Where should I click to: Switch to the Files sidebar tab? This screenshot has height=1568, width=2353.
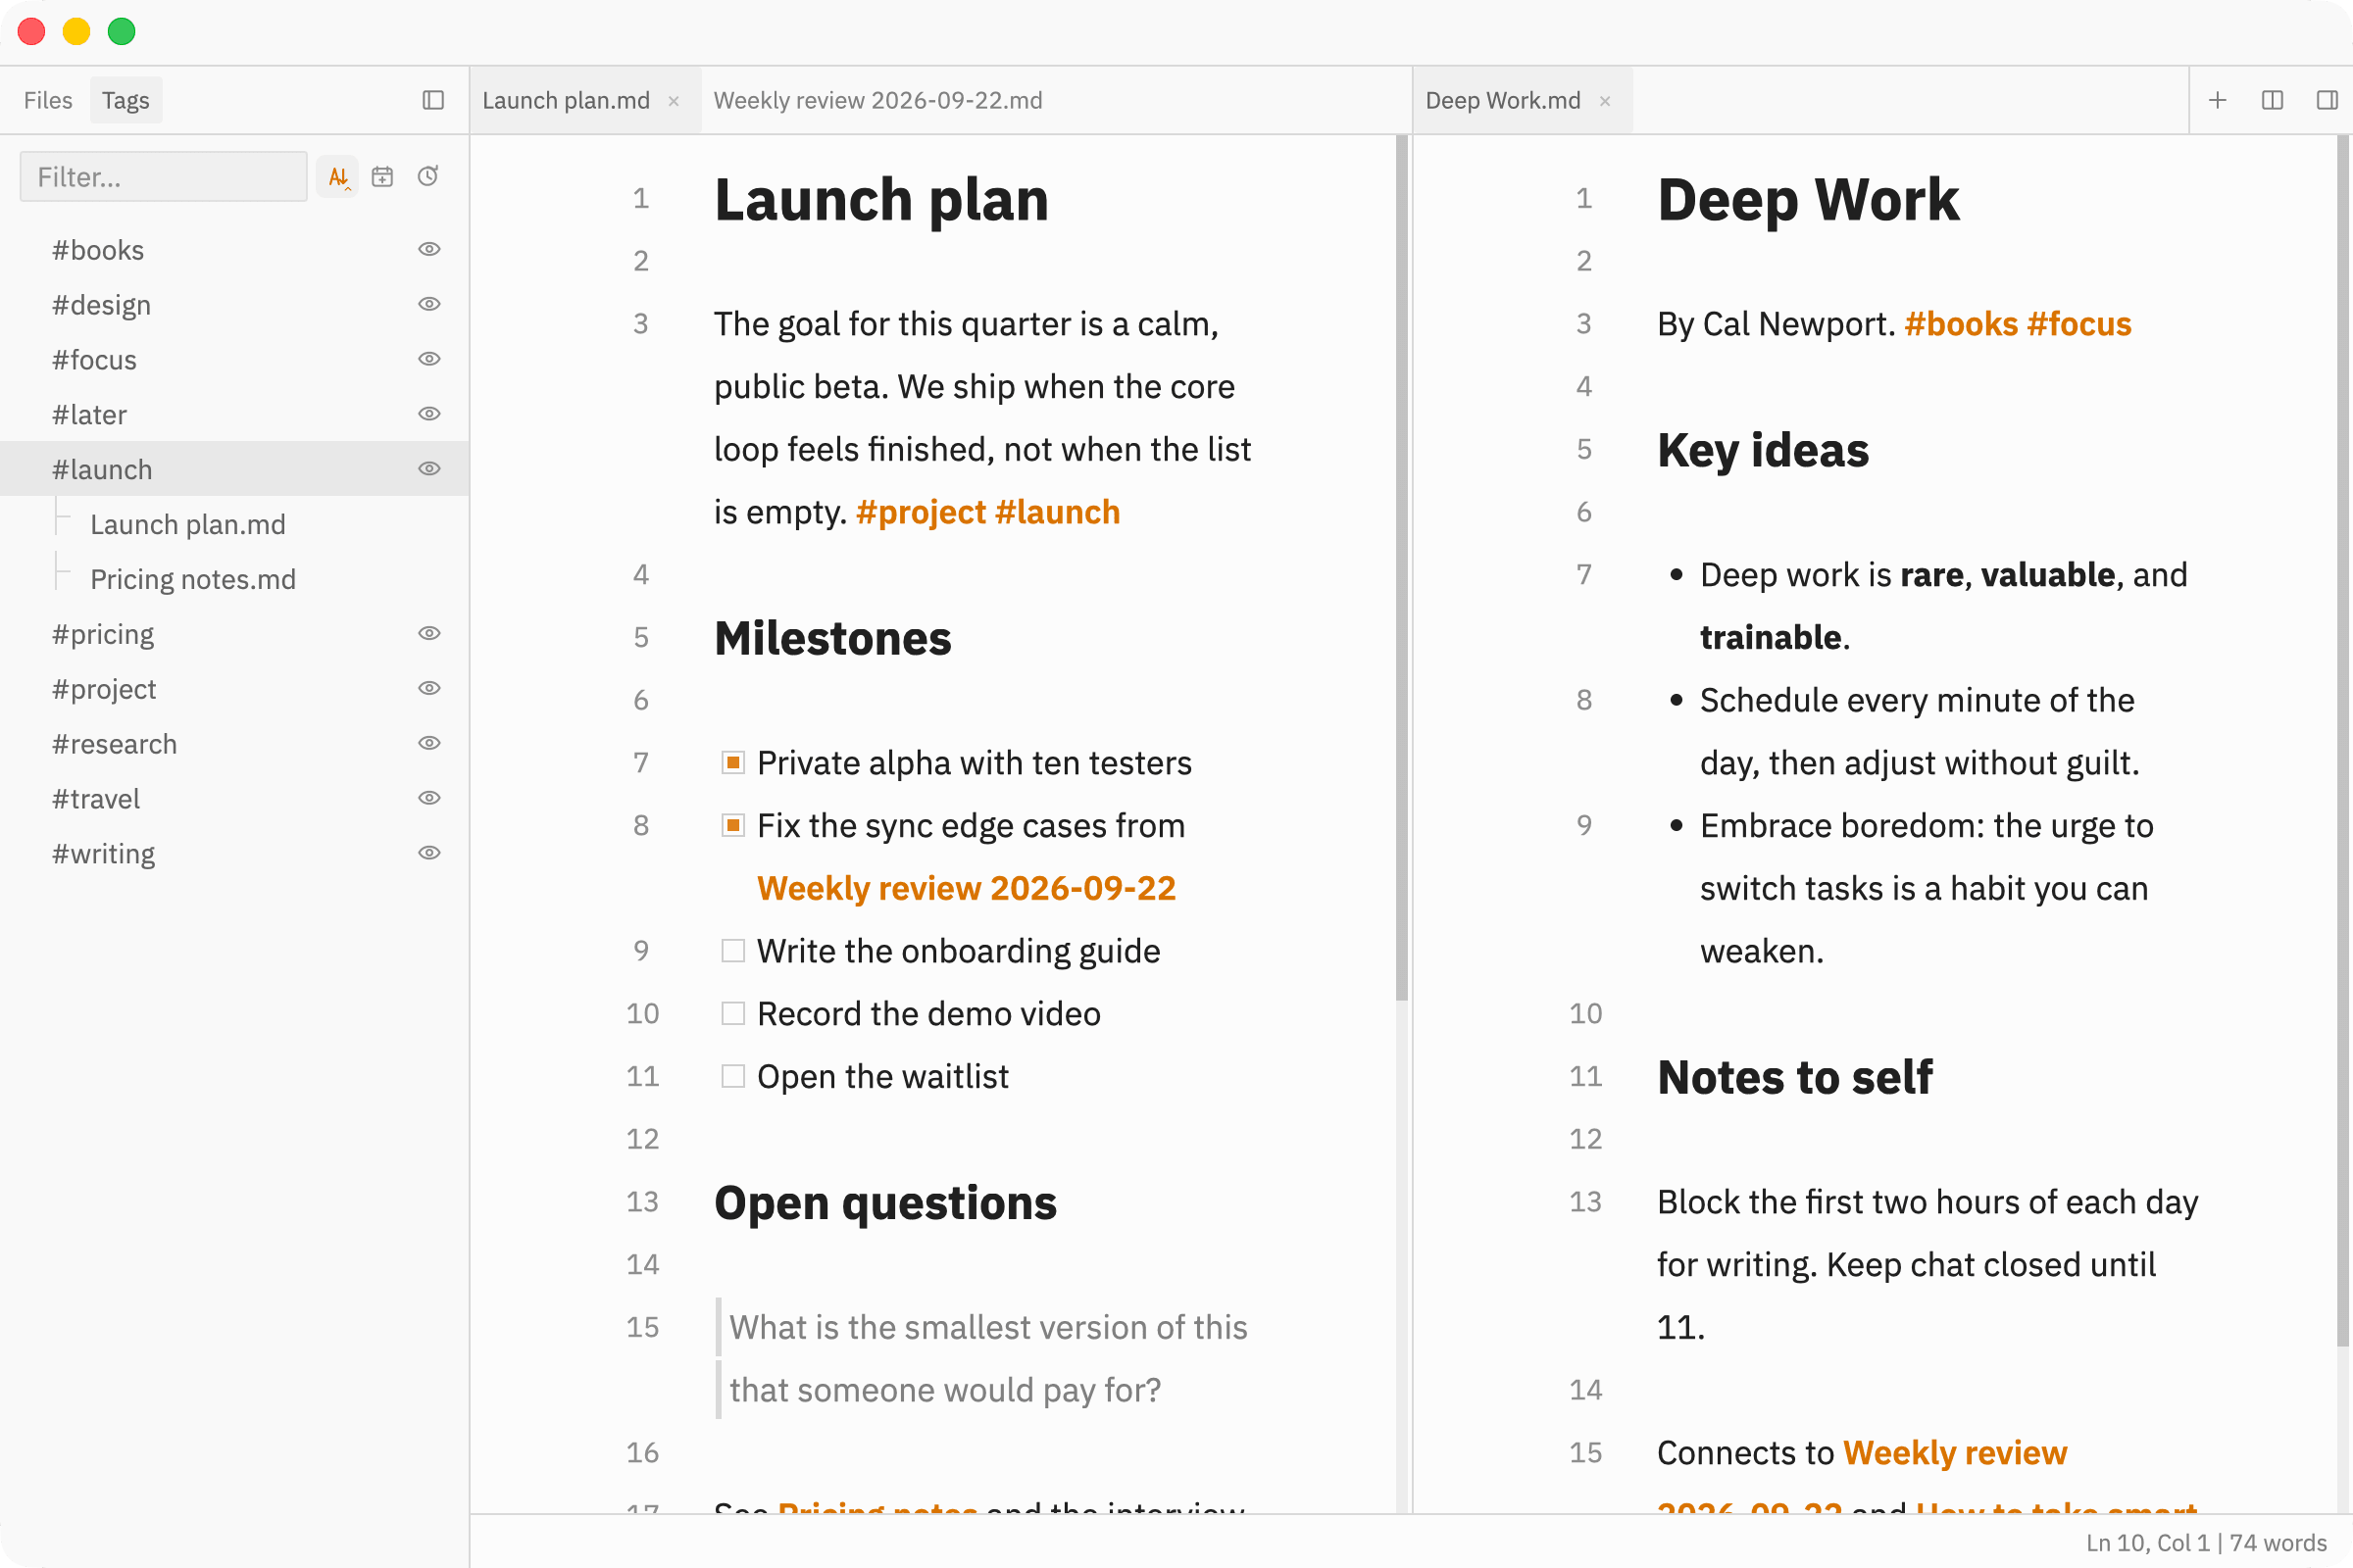[x=48, y=100]
